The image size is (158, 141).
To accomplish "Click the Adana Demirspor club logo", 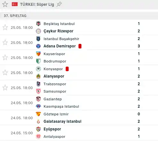I will pos(38,46).
